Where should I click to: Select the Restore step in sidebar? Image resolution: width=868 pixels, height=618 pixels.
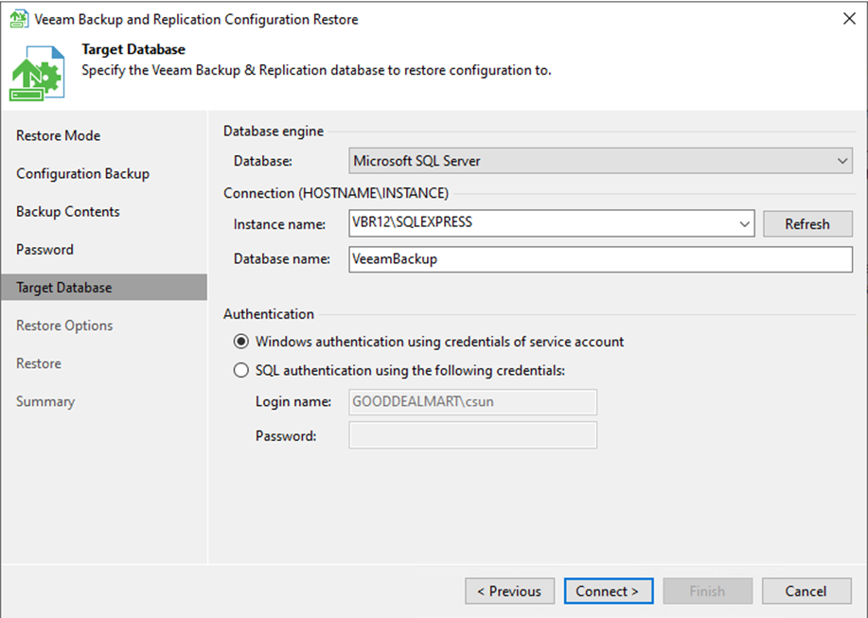(x=38, y=363)
